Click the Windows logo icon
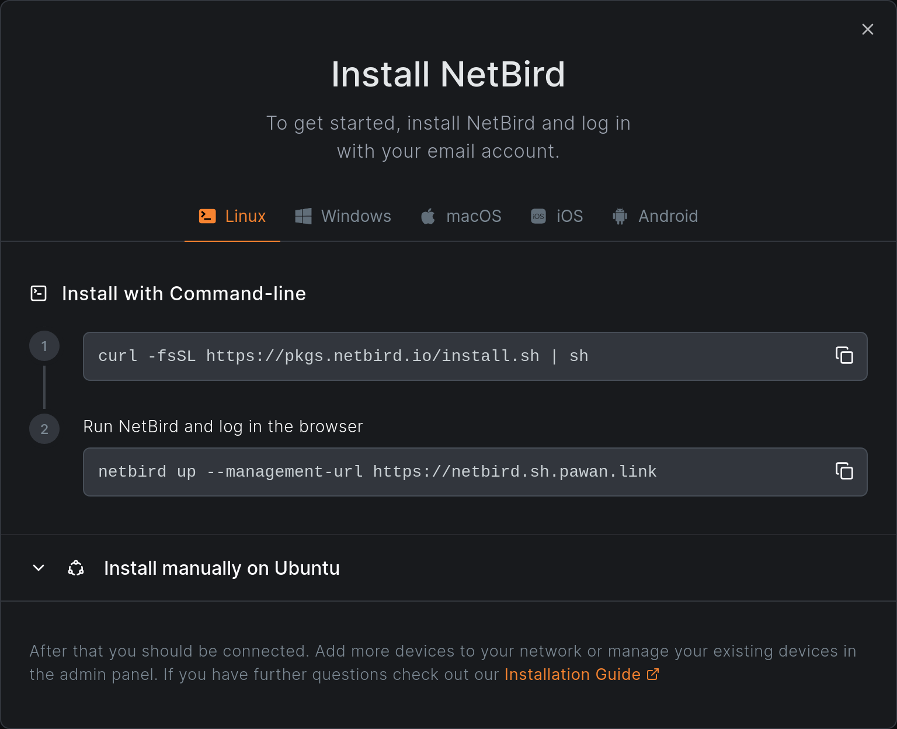 [x=303, y=216]
